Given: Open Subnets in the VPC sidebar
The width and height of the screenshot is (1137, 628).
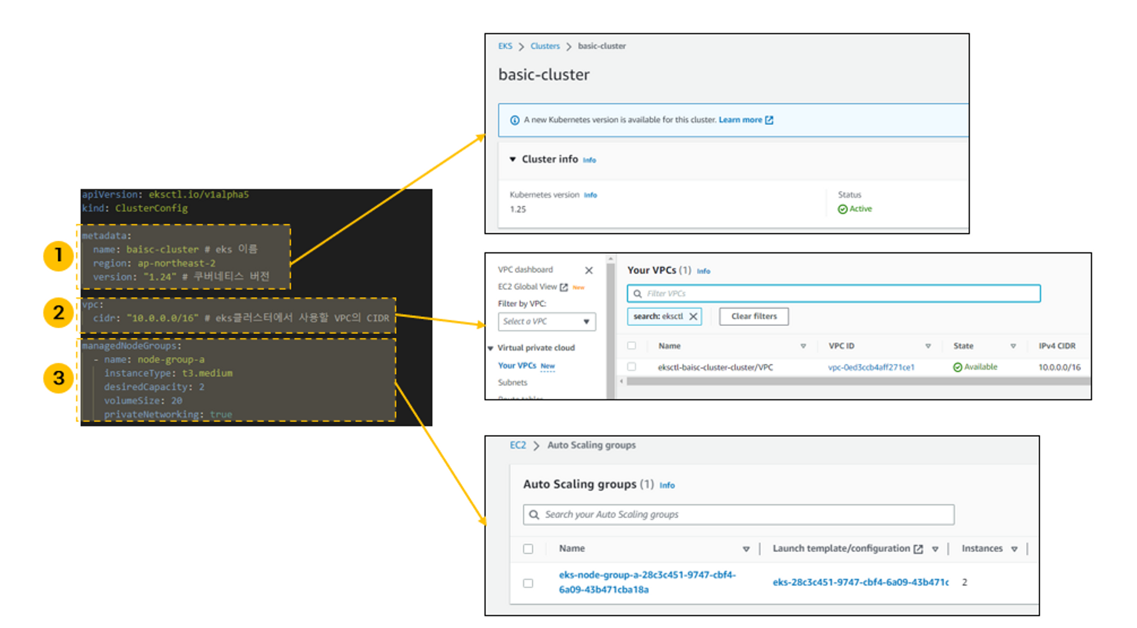Looking at the screenshot, I should coord(512,383).
